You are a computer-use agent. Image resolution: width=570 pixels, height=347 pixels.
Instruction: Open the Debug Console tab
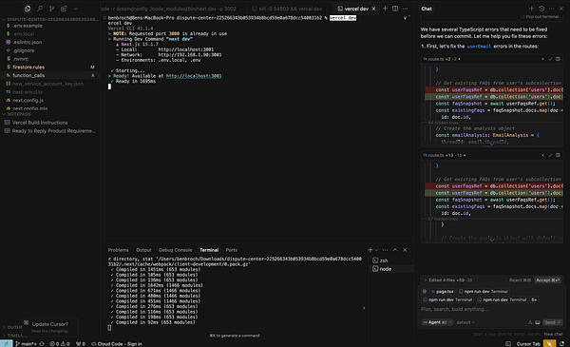coord(175,250)
